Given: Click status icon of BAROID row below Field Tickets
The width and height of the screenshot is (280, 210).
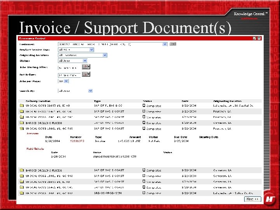Looking at the screenshot, I should pyautogui.click(x=144, y=170).
